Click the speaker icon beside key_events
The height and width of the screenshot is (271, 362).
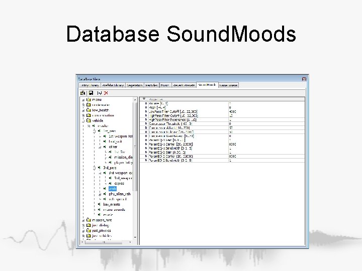coord(99,204)
